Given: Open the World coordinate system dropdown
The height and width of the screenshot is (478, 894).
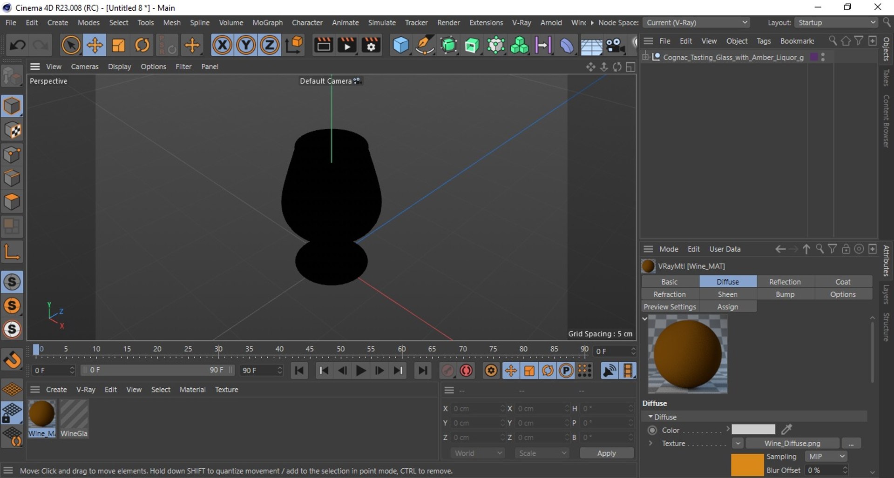Looking at the screenshot, I should [x=478, y=453].
